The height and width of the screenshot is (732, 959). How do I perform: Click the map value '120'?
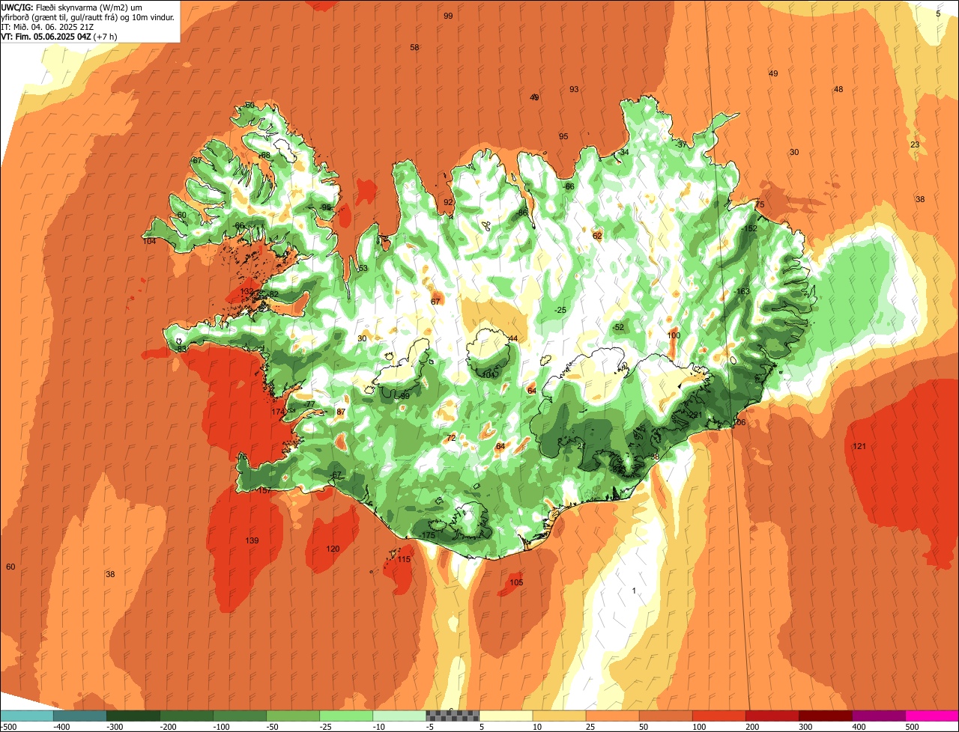pyautogui.click(x=333, y=549)
